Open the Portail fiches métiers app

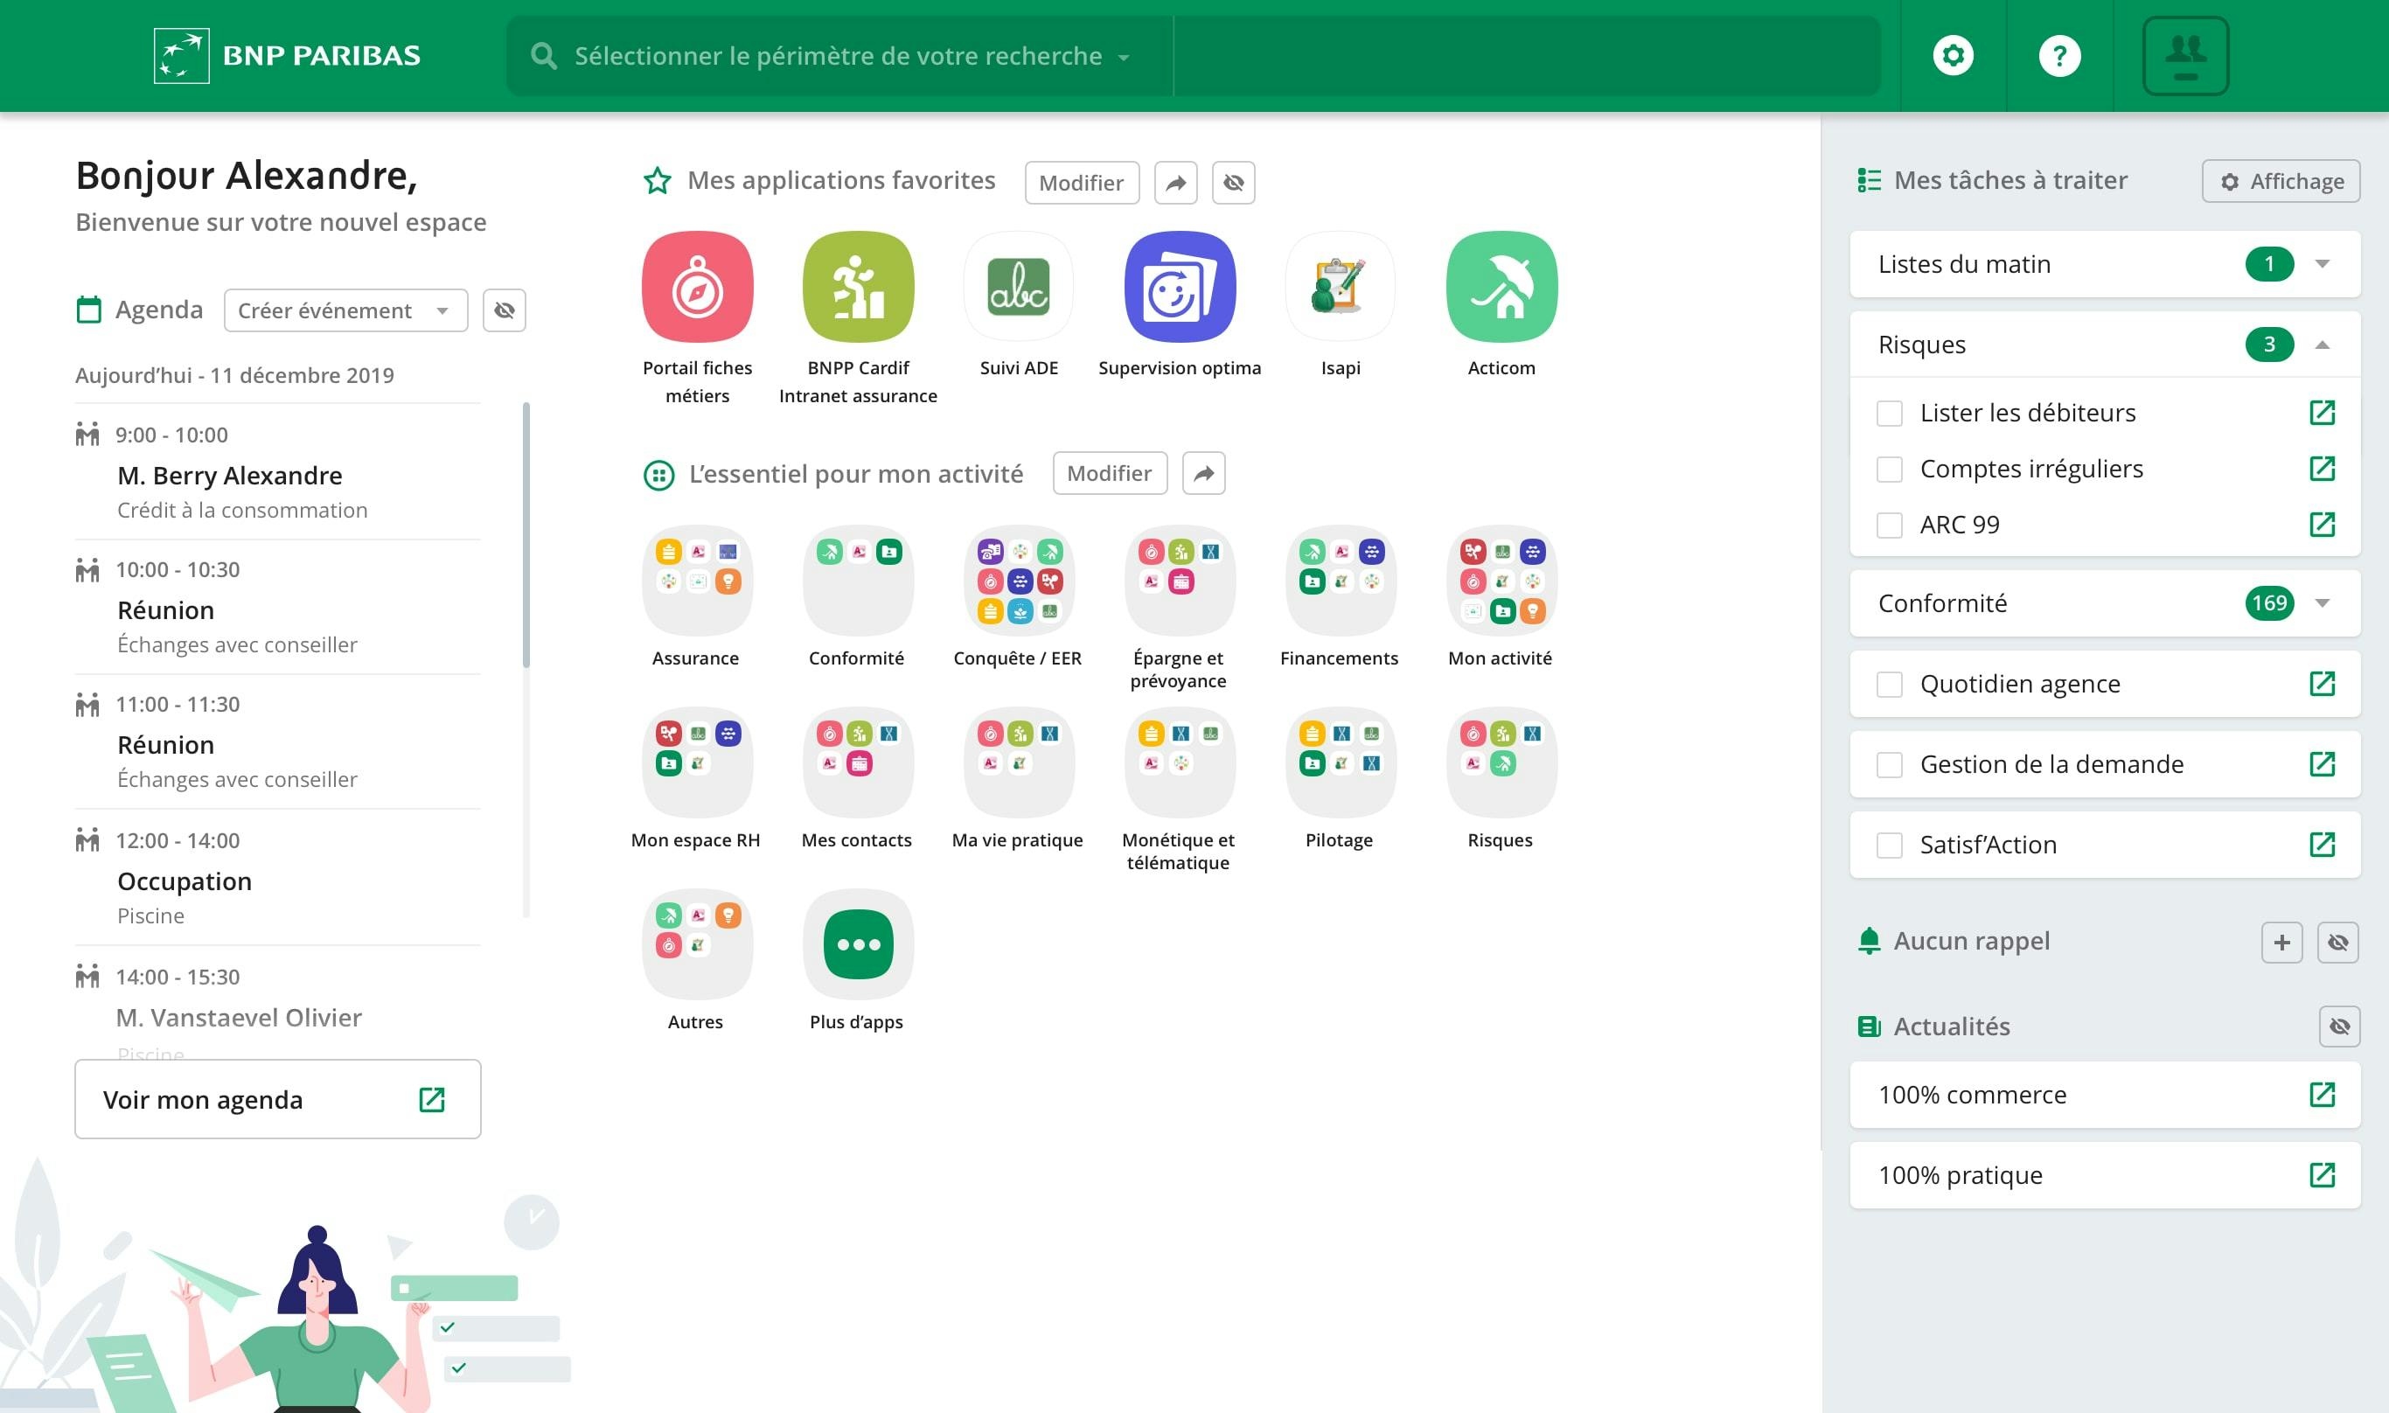pos(697,287)
